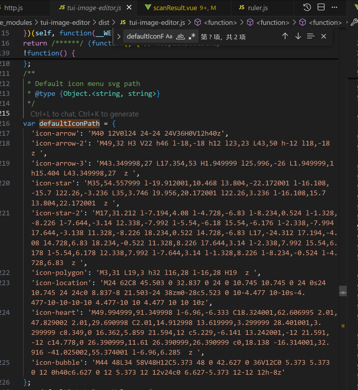The height and width of the screenshot is (390, 358).
Task: Click the 'icon-bubble' key
Action: pyautogui.click(x=58, y=362)
